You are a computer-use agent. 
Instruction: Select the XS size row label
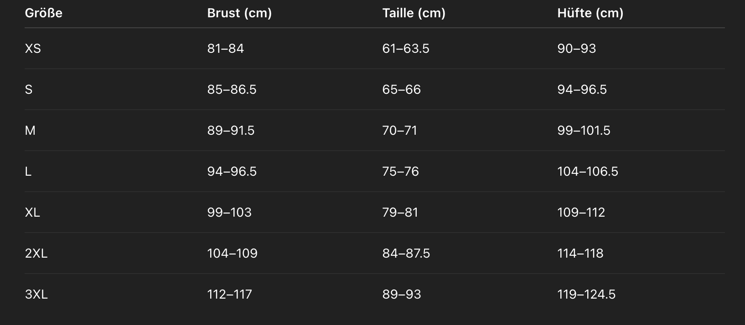tap(33, 49)
